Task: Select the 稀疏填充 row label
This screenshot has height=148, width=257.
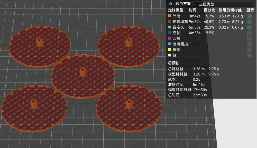Action: (x=180, y=22)
